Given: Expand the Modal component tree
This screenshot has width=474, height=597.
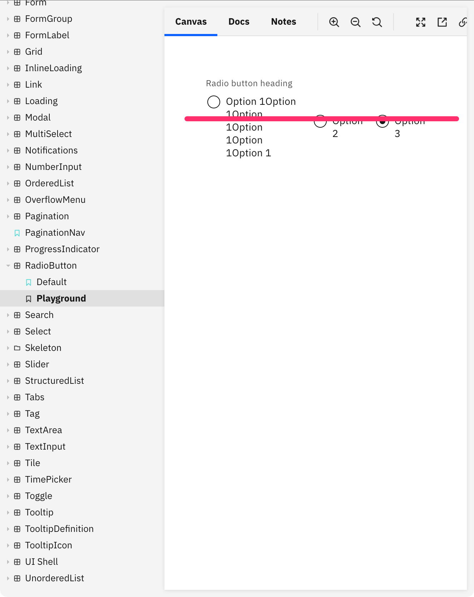Looking at the screenshot, I should [8, 117].
